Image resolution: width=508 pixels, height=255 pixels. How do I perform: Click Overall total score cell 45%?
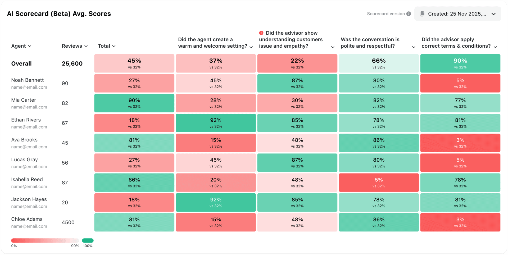tap(134, 63)
